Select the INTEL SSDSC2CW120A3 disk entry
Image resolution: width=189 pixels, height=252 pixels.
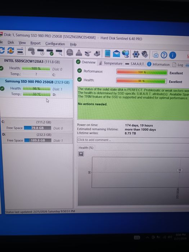(x=36, y=68)
